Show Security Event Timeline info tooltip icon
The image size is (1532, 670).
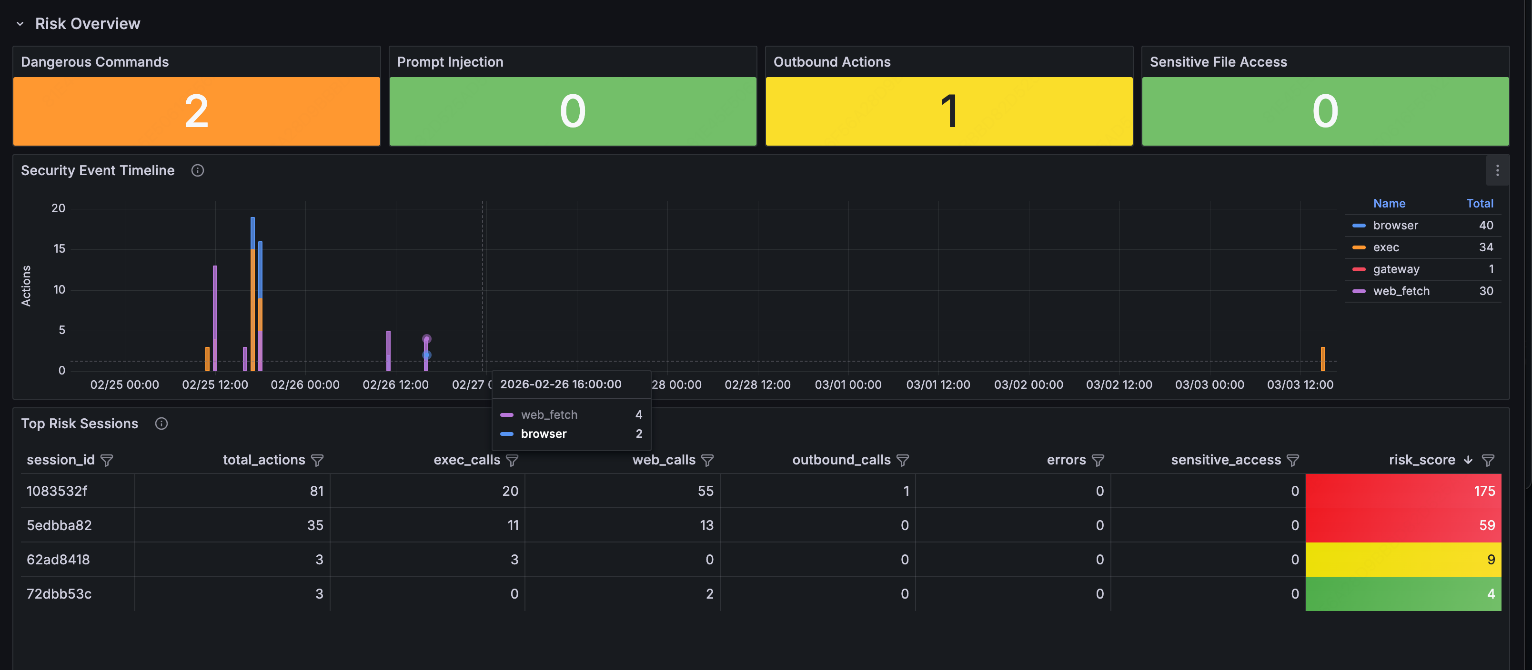(197, 171)
